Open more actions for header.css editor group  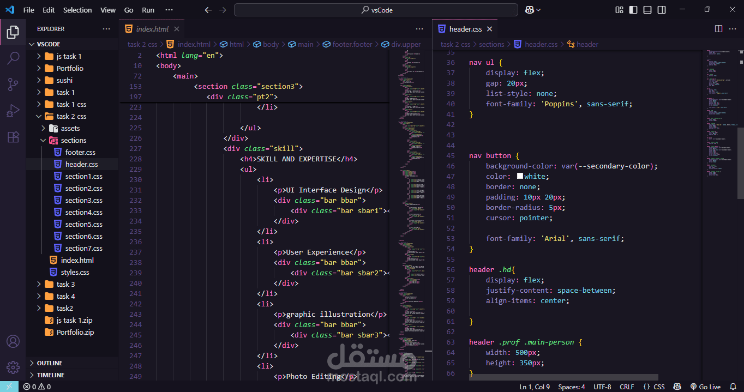[733, 29]
